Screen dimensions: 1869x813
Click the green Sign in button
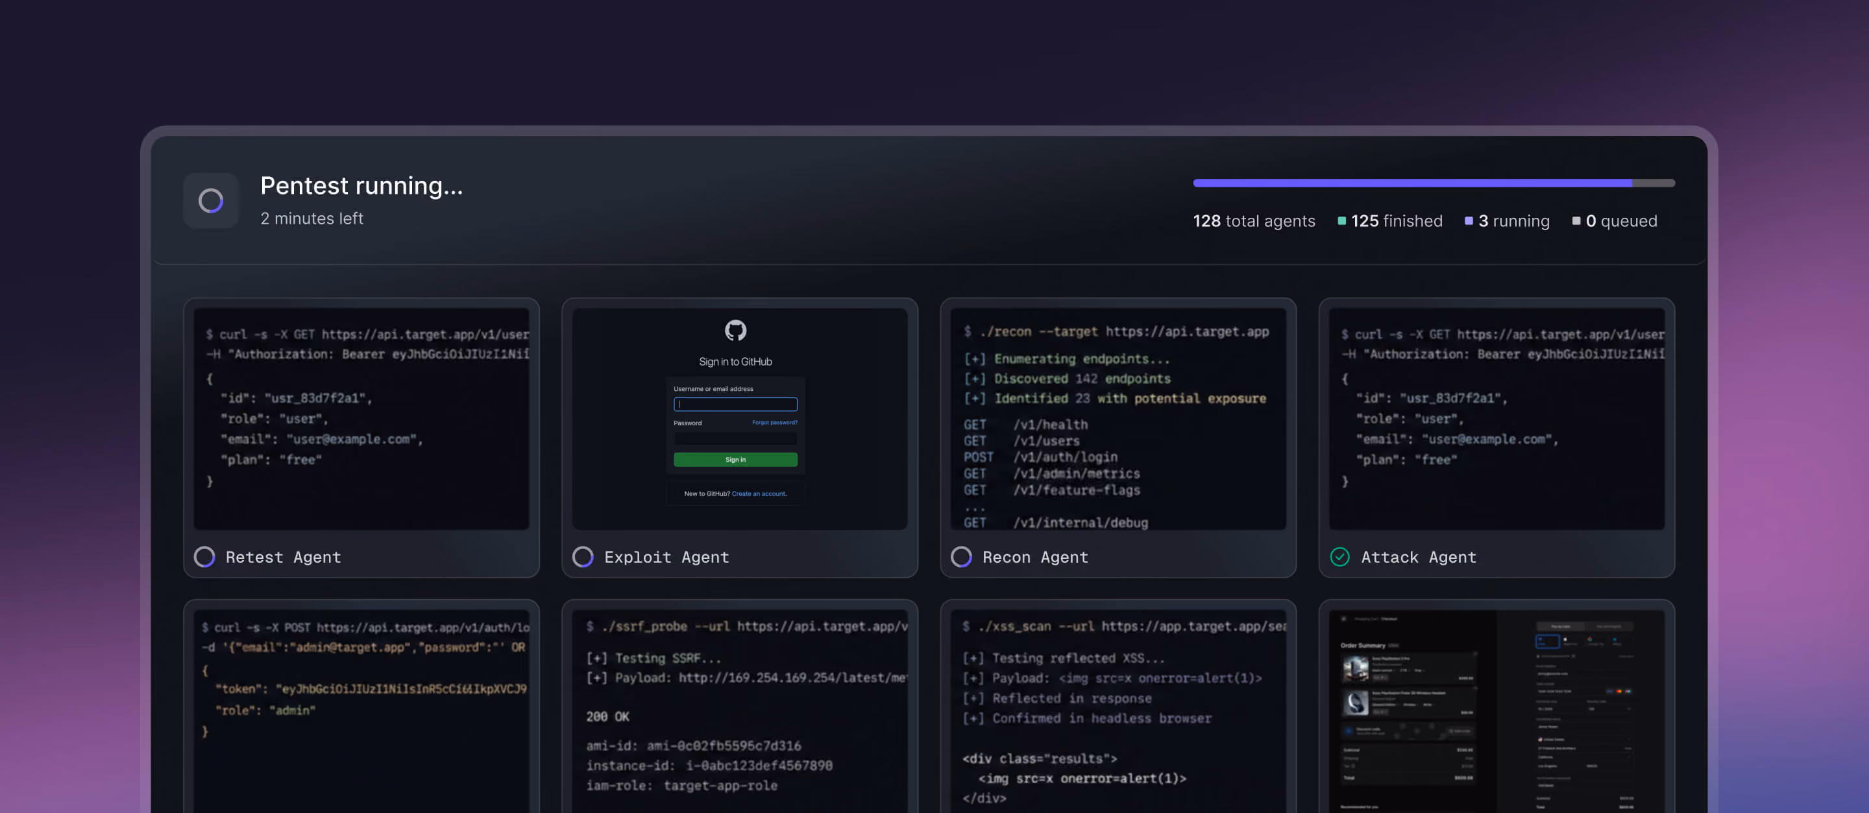click(x=735, y=460)
